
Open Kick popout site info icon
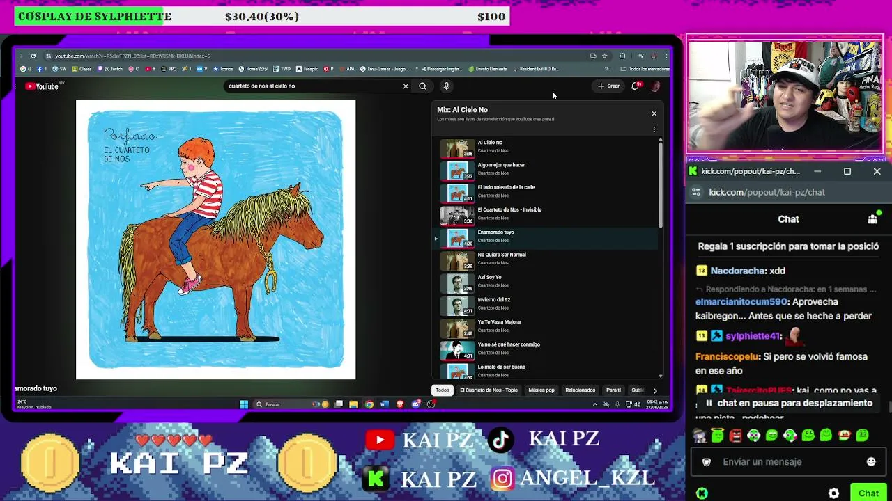click(x=695, y=192)
